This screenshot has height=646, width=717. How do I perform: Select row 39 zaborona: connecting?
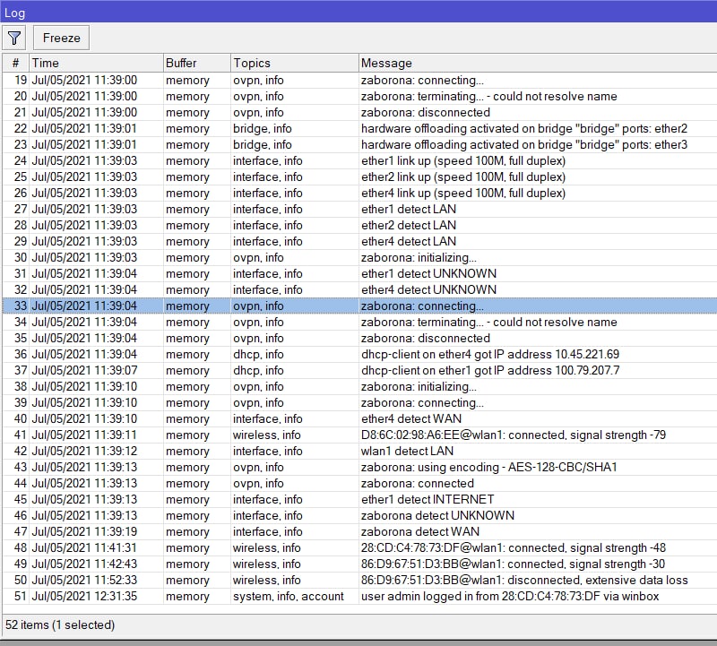pyautogui.click(x=360, y=403)
